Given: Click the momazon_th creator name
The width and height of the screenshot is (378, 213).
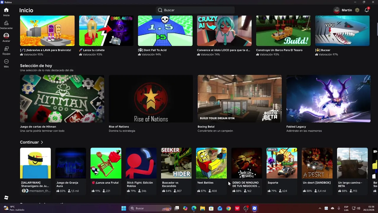Looking at the screenshot, I should (40, 191).
